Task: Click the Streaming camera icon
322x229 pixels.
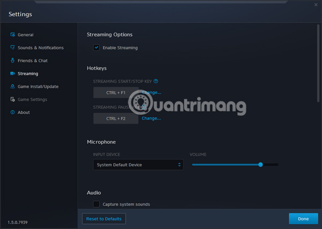Action: click(x=12, y=73)
